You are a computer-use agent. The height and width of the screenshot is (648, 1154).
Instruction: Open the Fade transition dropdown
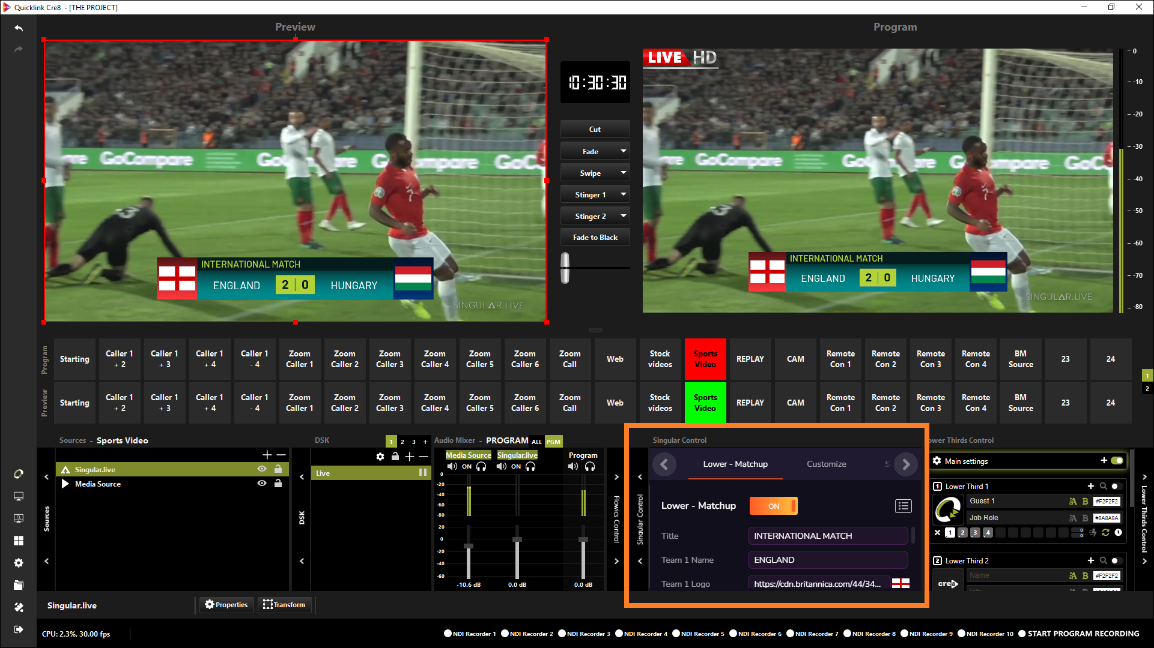(x=623, y=151)
